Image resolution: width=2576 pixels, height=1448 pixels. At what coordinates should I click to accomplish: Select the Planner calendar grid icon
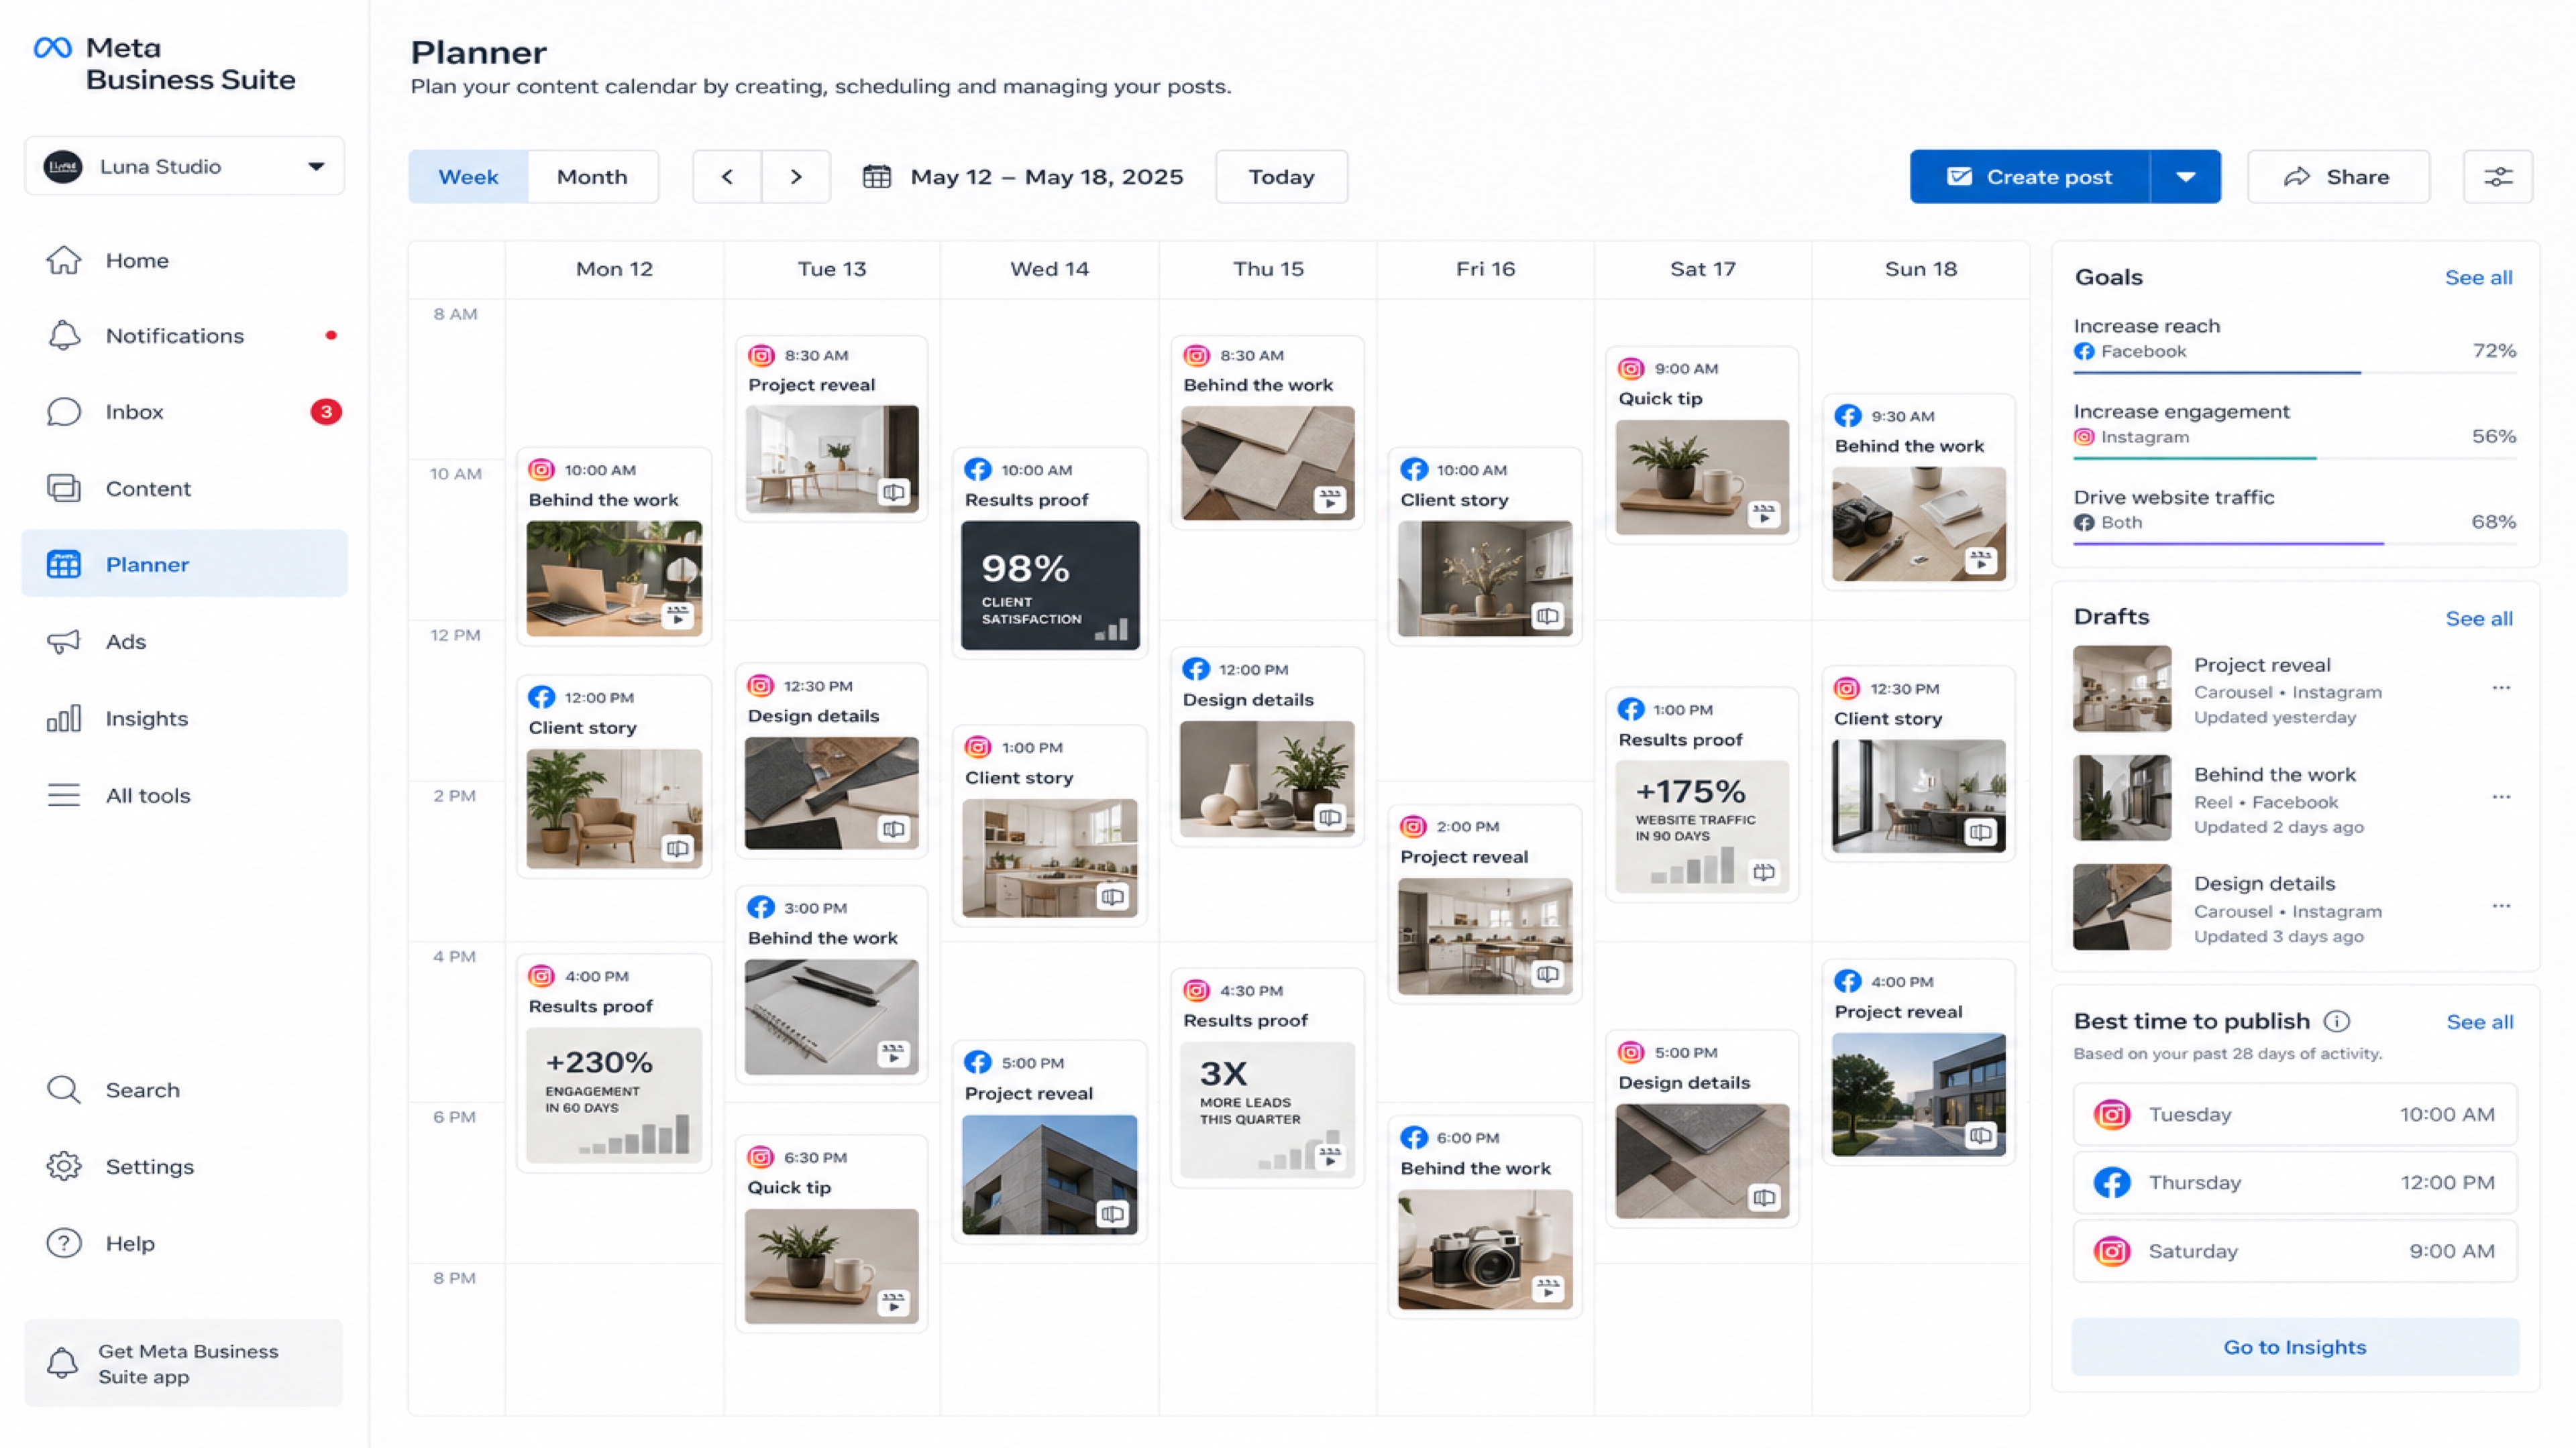pos(64,564)
